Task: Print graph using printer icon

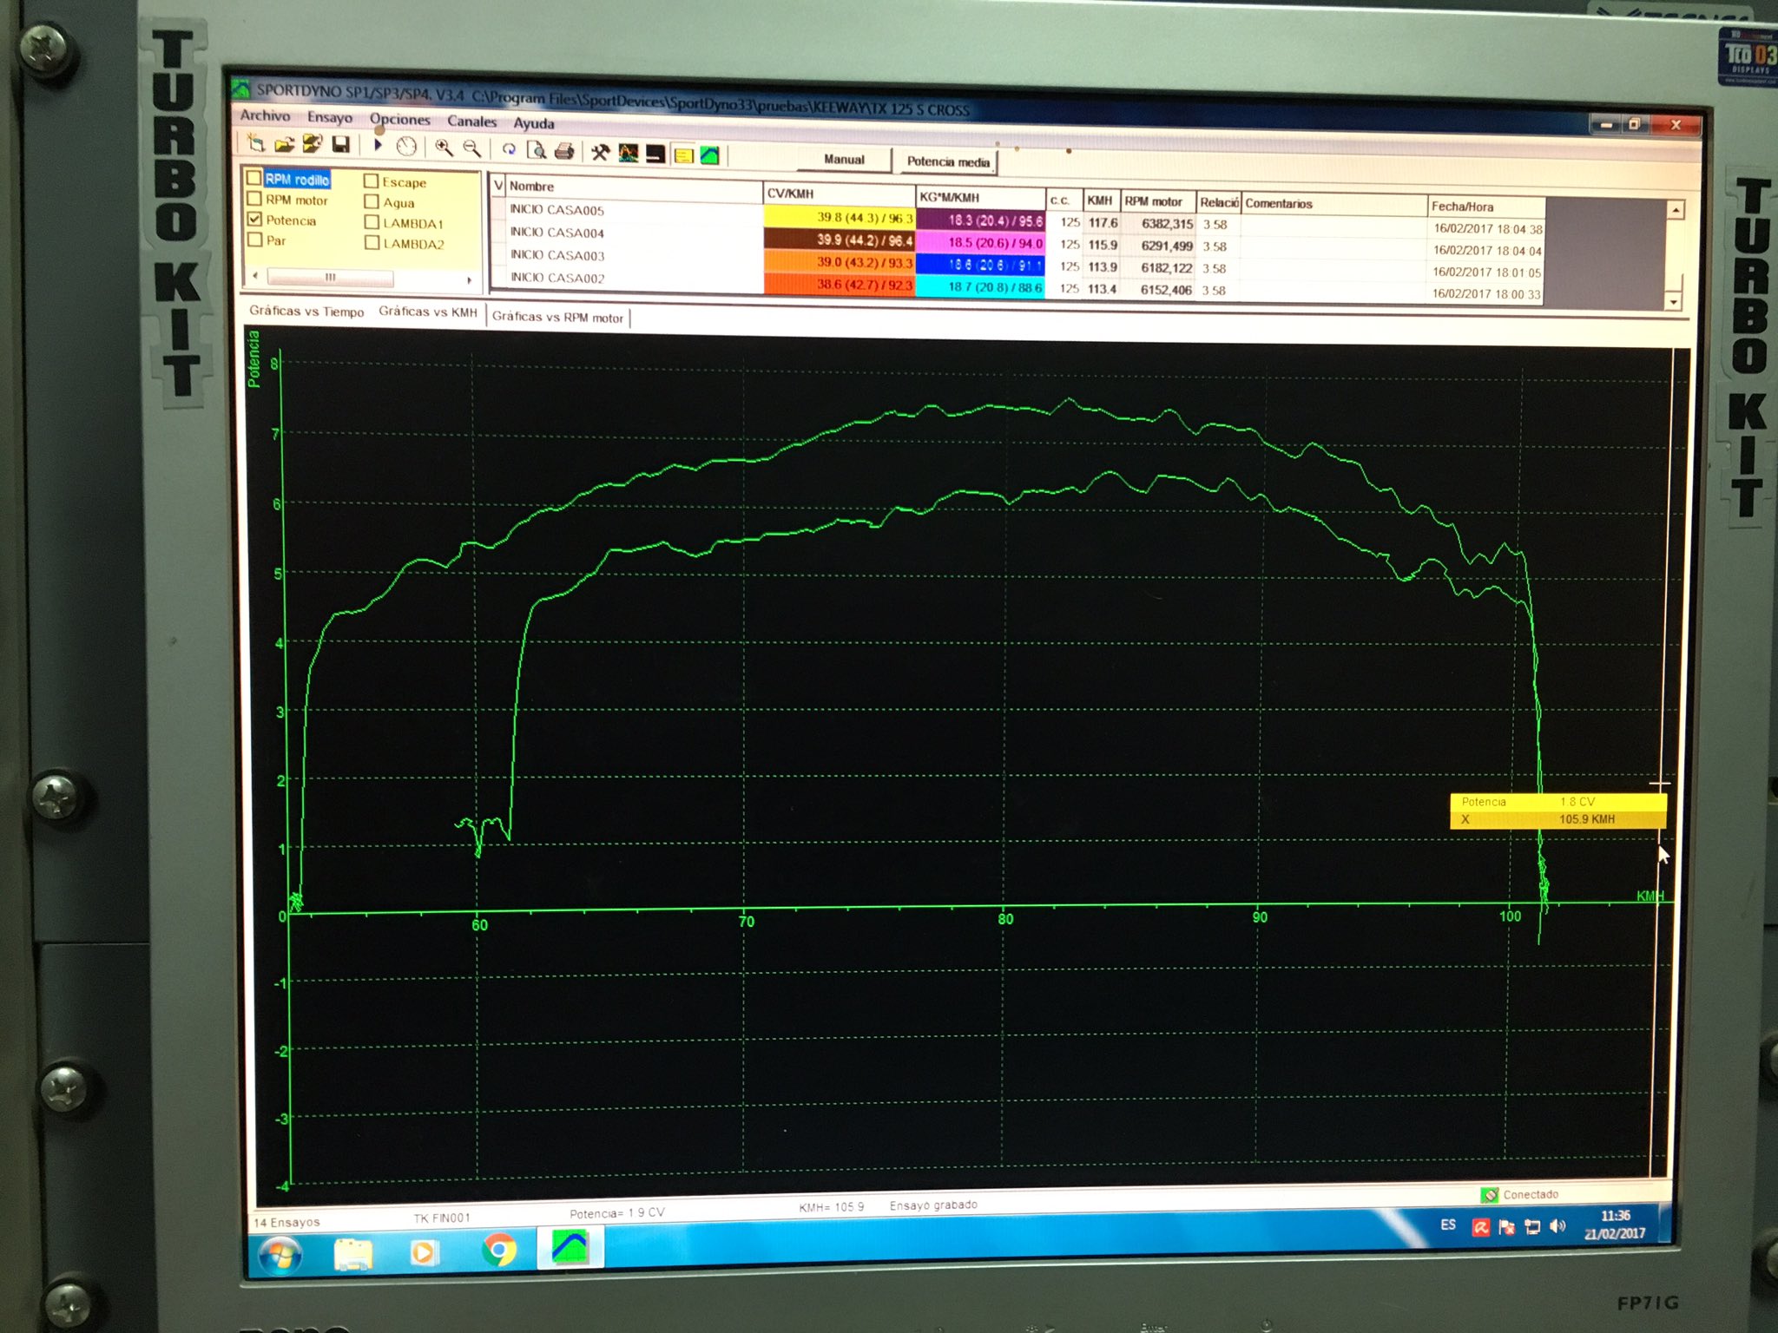Action: tap(564, 151)
